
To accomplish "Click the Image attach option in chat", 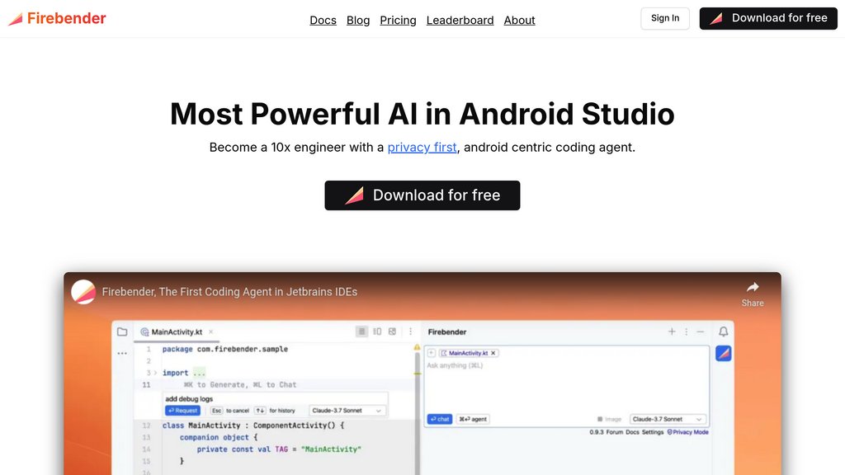I will tap(610, 419).
